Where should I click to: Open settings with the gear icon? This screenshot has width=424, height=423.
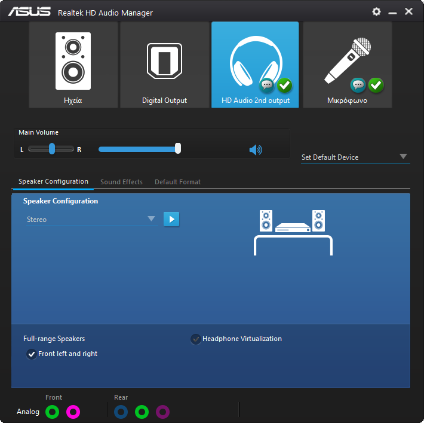point(376,11)
